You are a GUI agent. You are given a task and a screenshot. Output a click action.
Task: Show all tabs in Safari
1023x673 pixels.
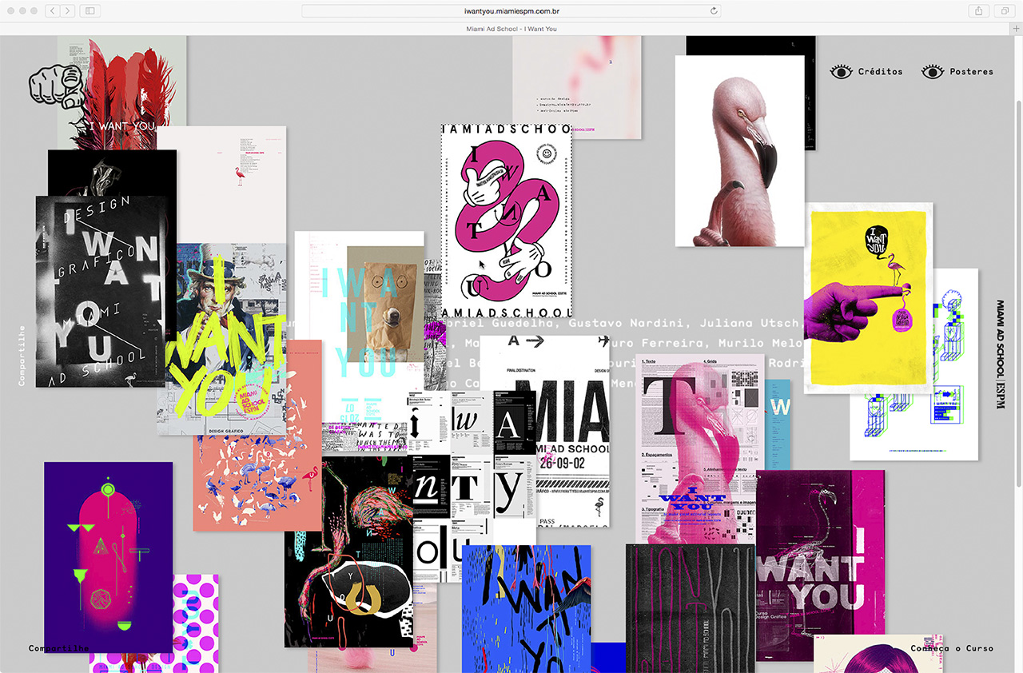1003,11
